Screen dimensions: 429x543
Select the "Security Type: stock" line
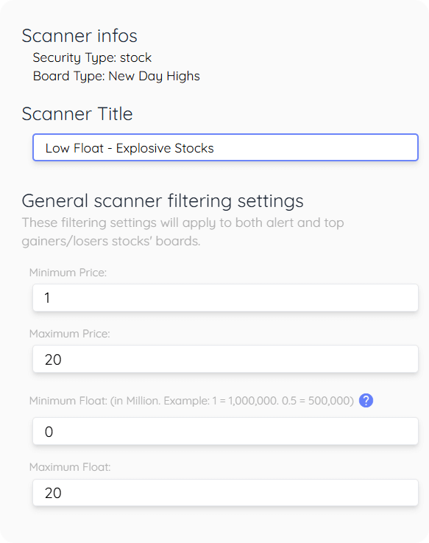[92, 57]
